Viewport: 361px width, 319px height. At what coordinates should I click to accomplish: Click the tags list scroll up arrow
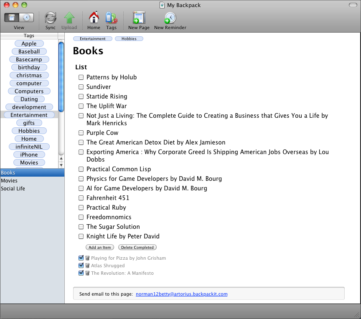61,159
